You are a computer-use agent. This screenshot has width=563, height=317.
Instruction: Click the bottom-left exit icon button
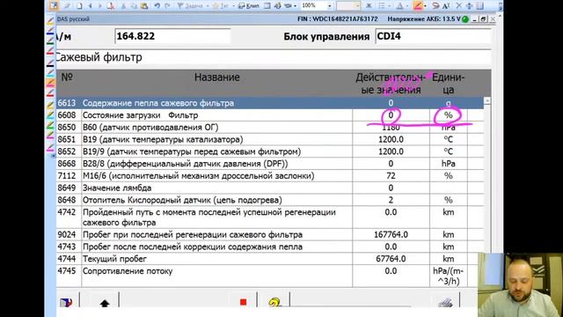tap(66, 302)
